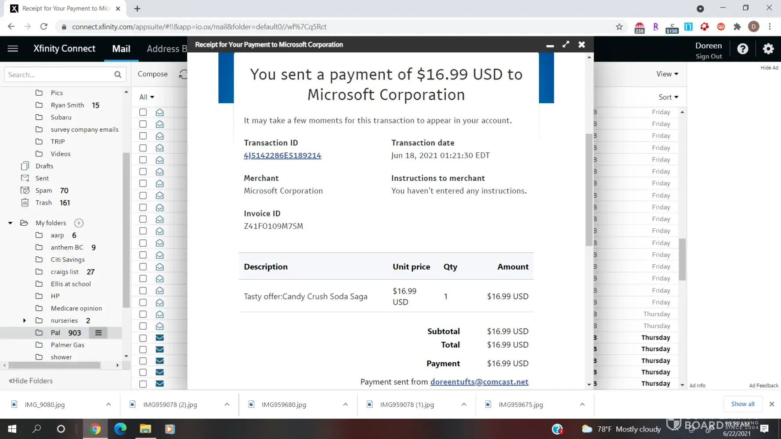Screen dimensions: 781x439
Task: Open the View dropdown menu
Action: [x=667, y=74]
